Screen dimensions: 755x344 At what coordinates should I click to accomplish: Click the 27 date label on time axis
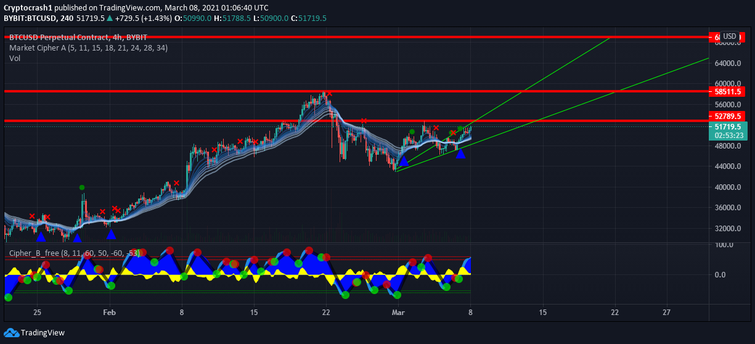[x=667, y=313]
